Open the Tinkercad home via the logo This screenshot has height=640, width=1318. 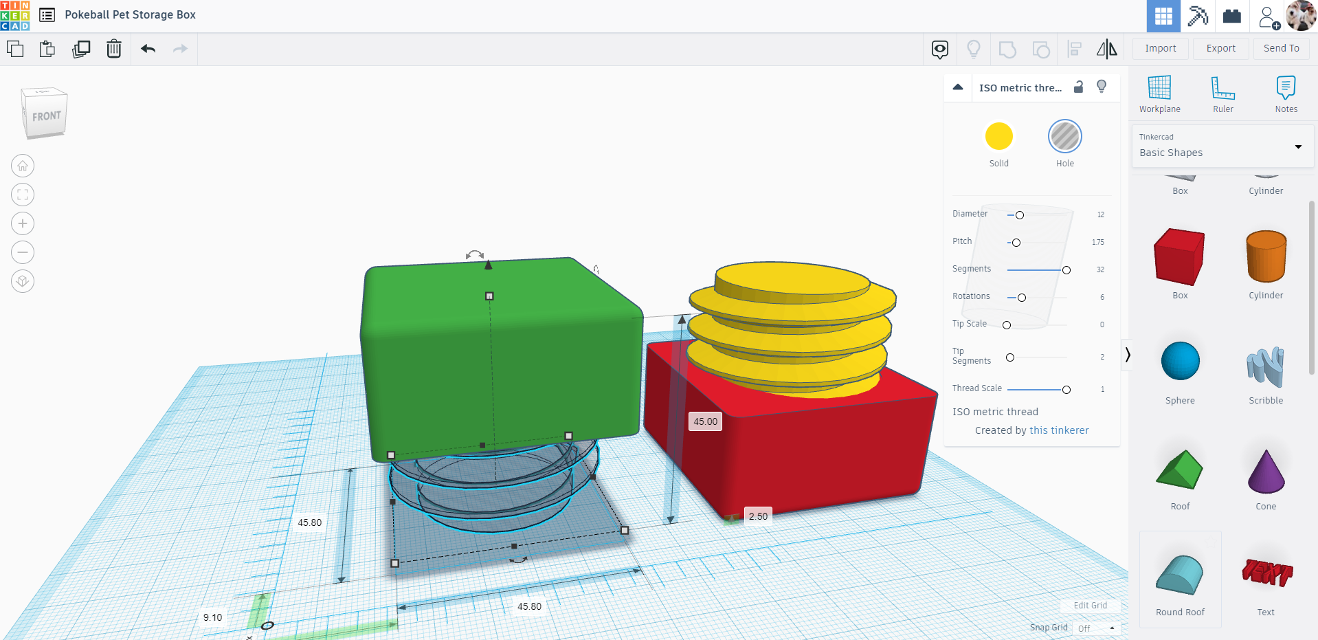14,14
